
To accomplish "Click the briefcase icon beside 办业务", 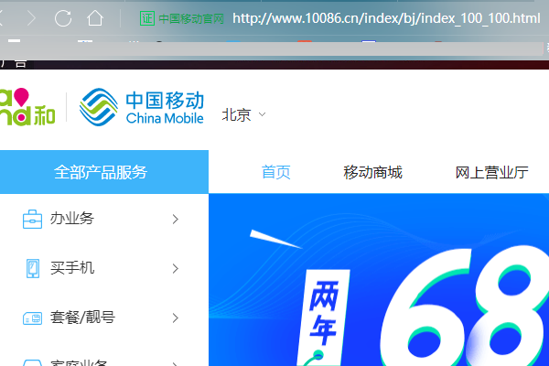I will [32, 219].
